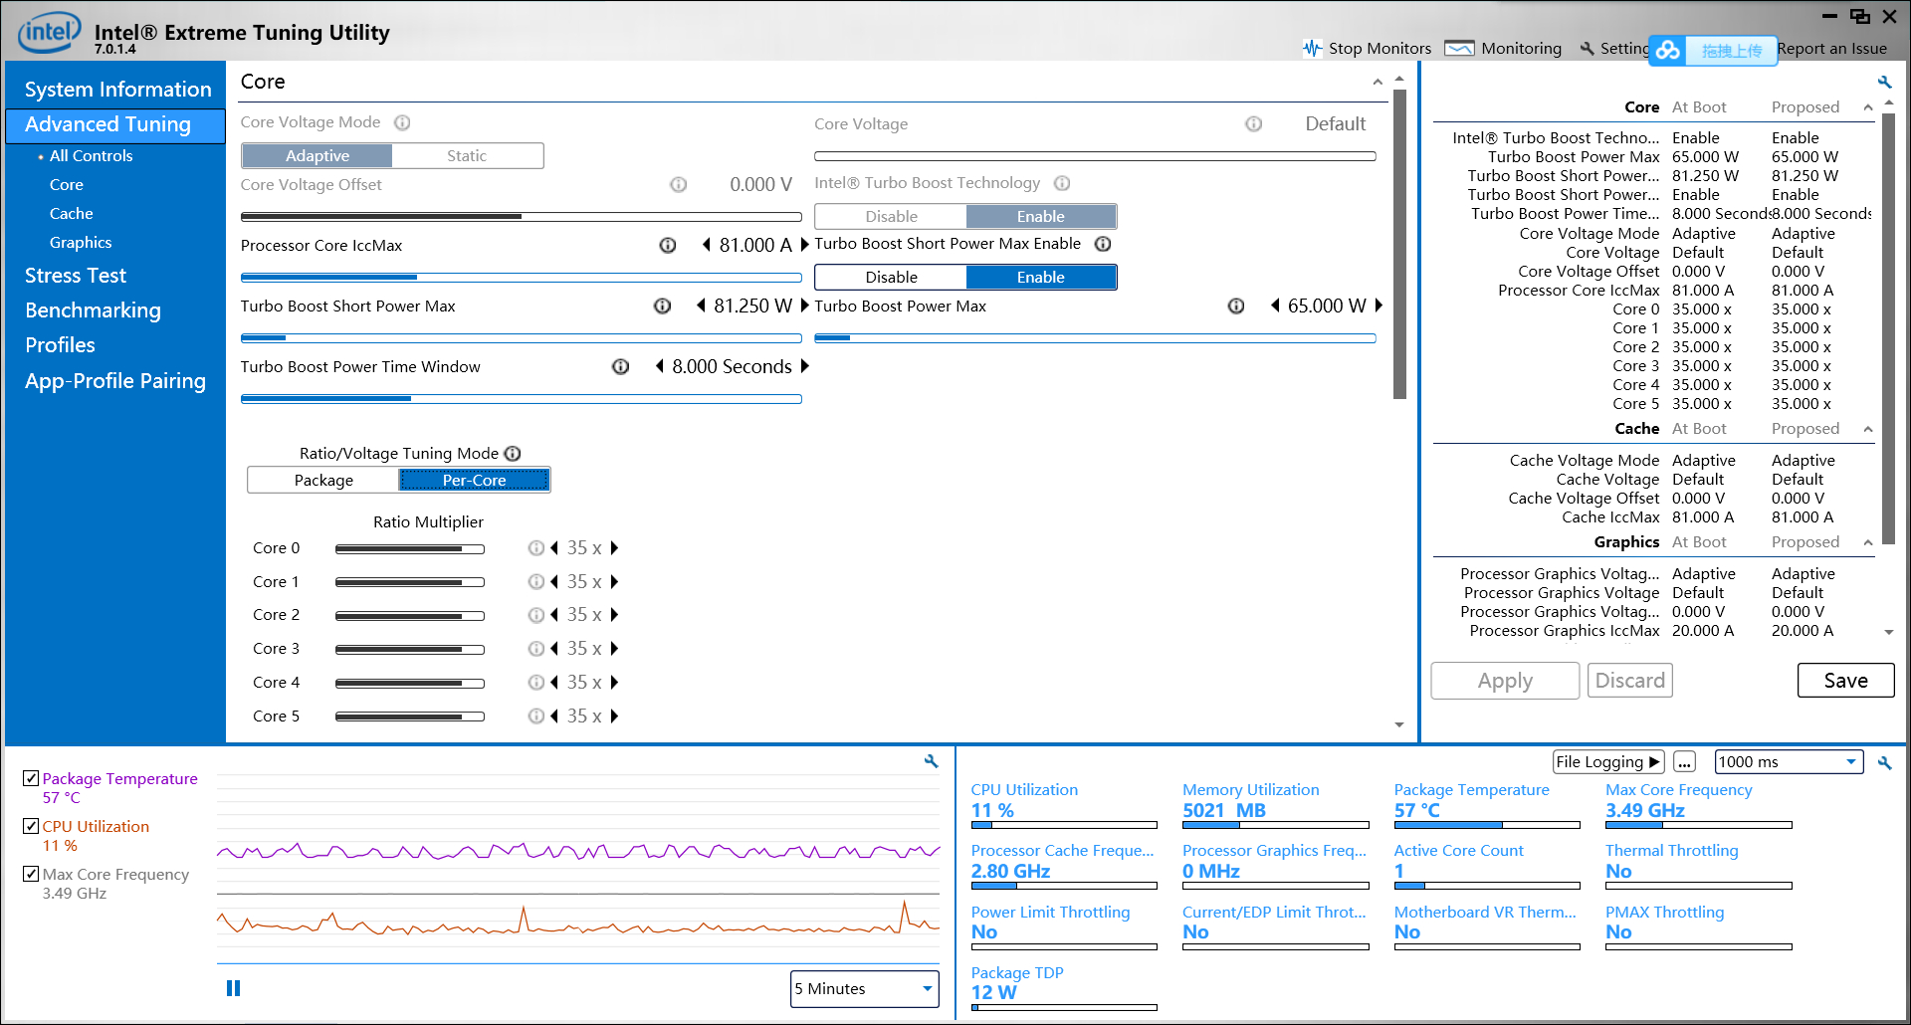The width and height of the screenshot is (1911, 1025).
Task: Show info icon for Core 5 multiplier
Action: click(536, 716)
